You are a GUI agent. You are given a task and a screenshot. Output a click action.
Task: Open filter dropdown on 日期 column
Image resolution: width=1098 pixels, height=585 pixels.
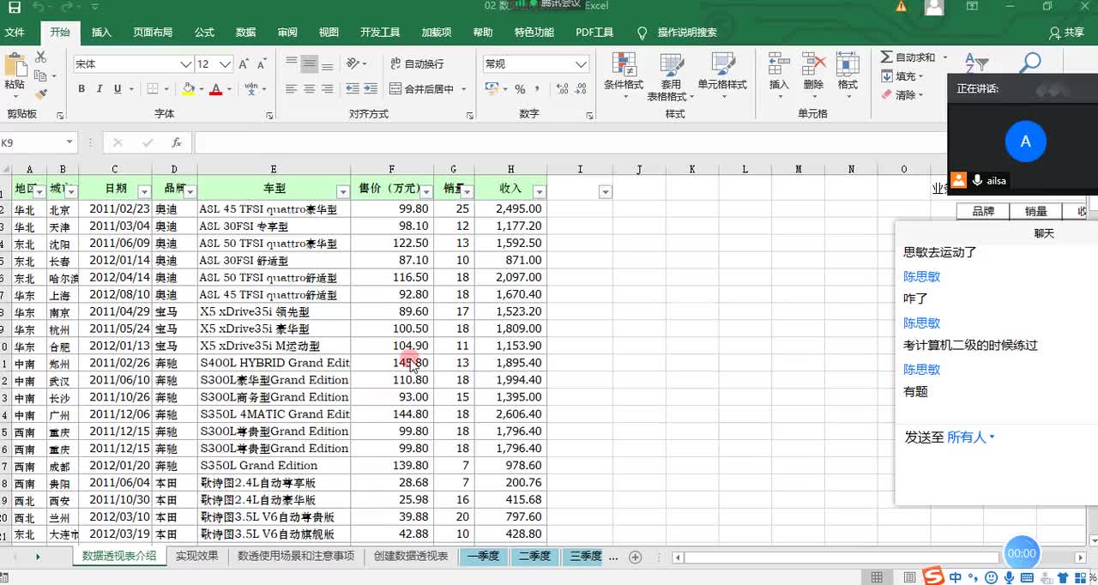point(143,192)
